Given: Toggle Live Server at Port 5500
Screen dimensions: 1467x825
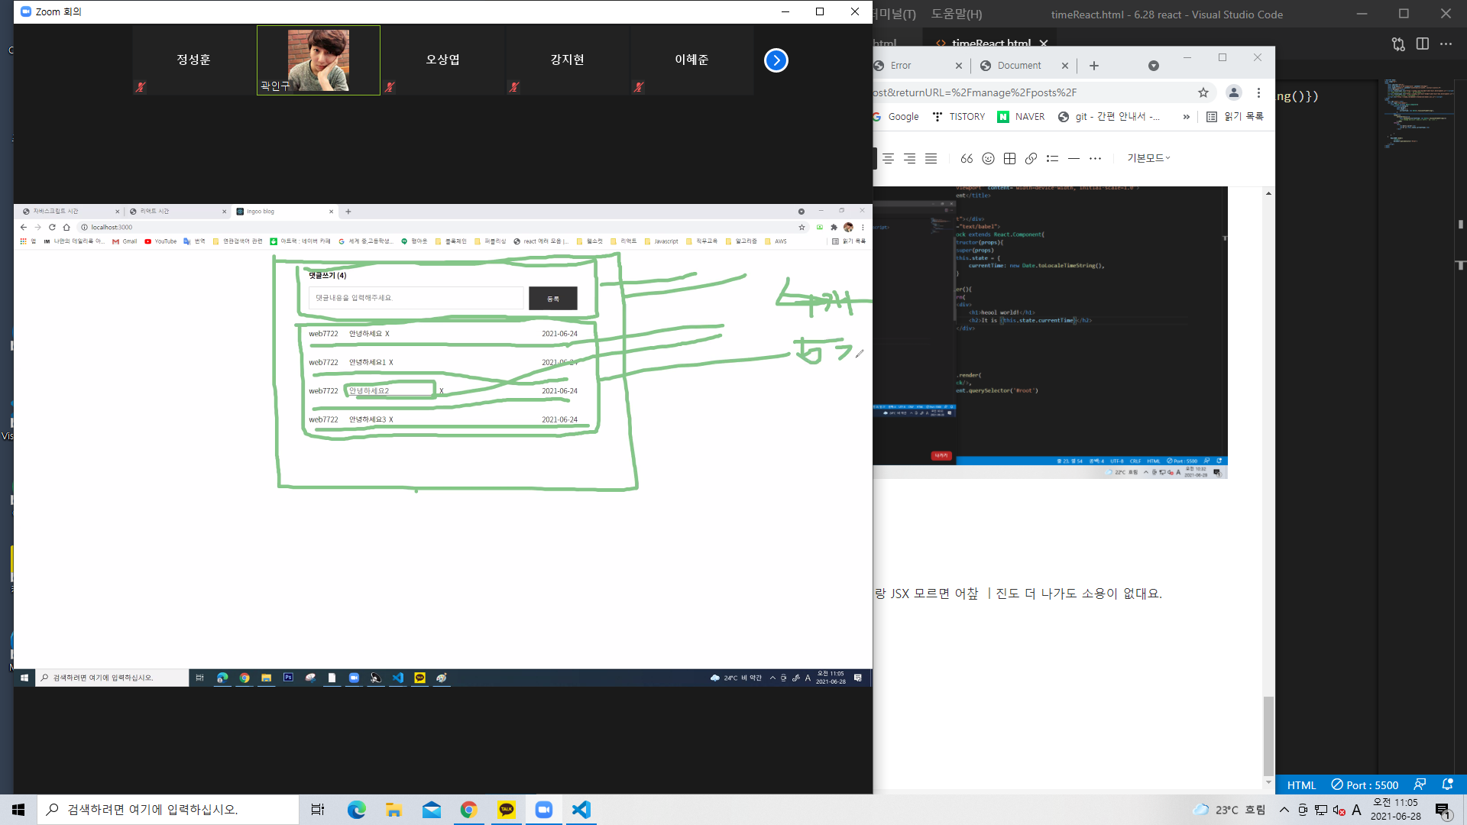Looking at the screenshot, I should click(x=1365, y=785).
